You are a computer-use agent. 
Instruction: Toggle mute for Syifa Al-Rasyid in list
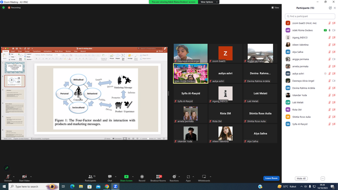330,124
